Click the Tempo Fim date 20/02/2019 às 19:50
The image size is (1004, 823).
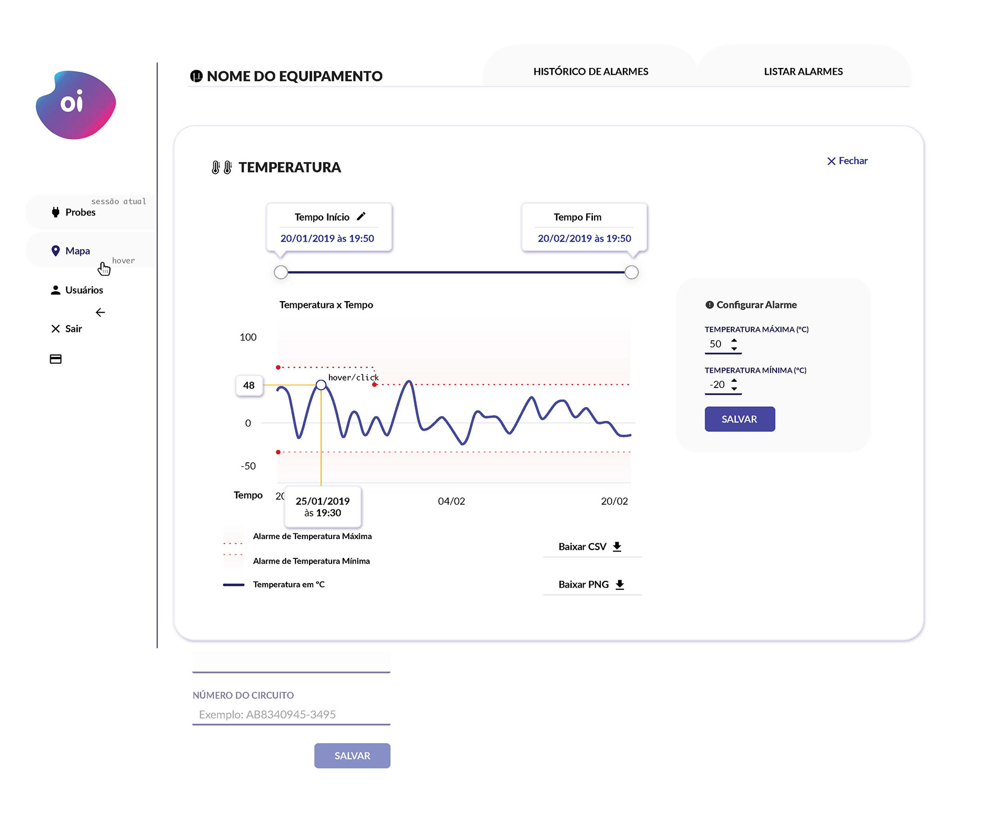point(585,238)
